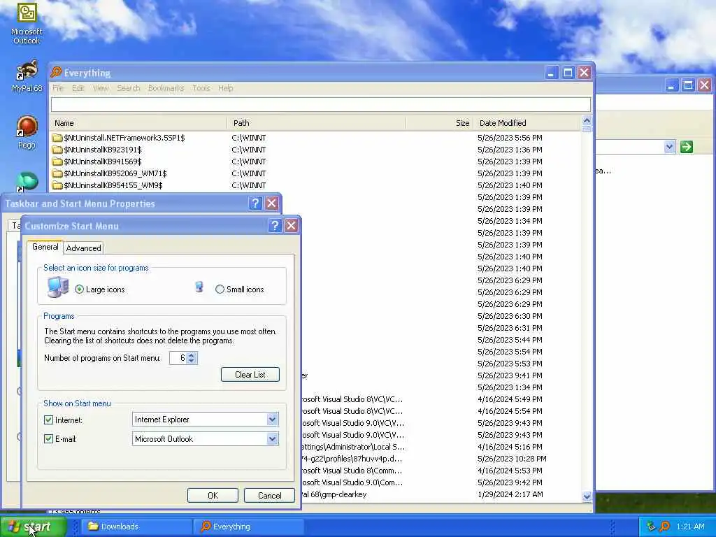The image size is (716, 537).
Task: Close the Customize Start Menu dialog
Action: [x=291, y=225]
